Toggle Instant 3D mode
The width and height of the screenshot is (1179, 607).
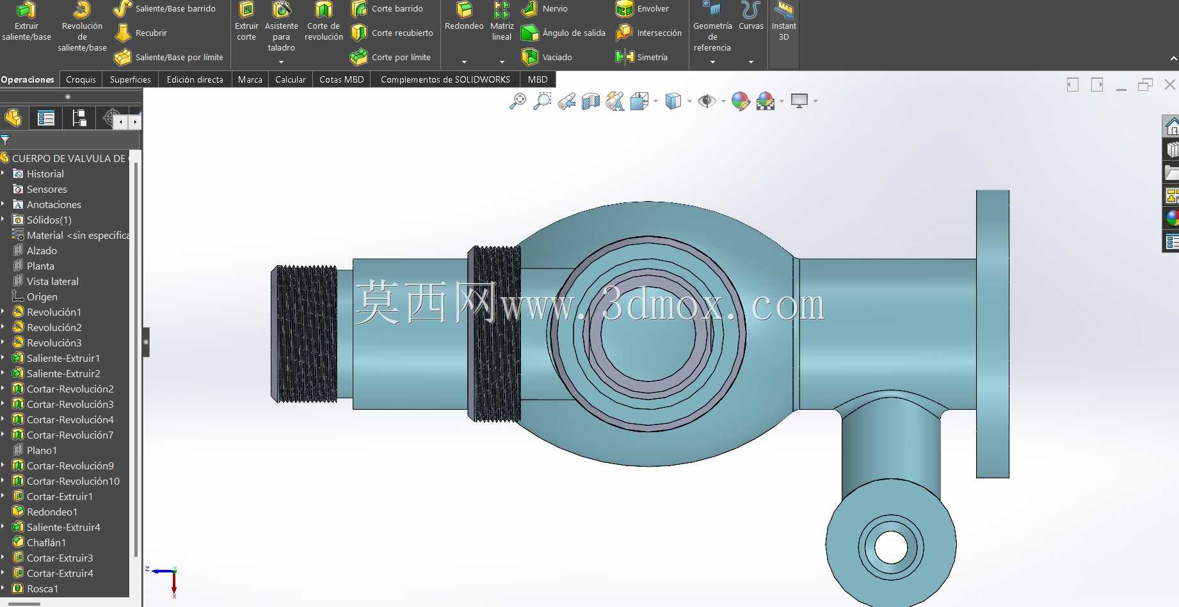pos(784,22)
